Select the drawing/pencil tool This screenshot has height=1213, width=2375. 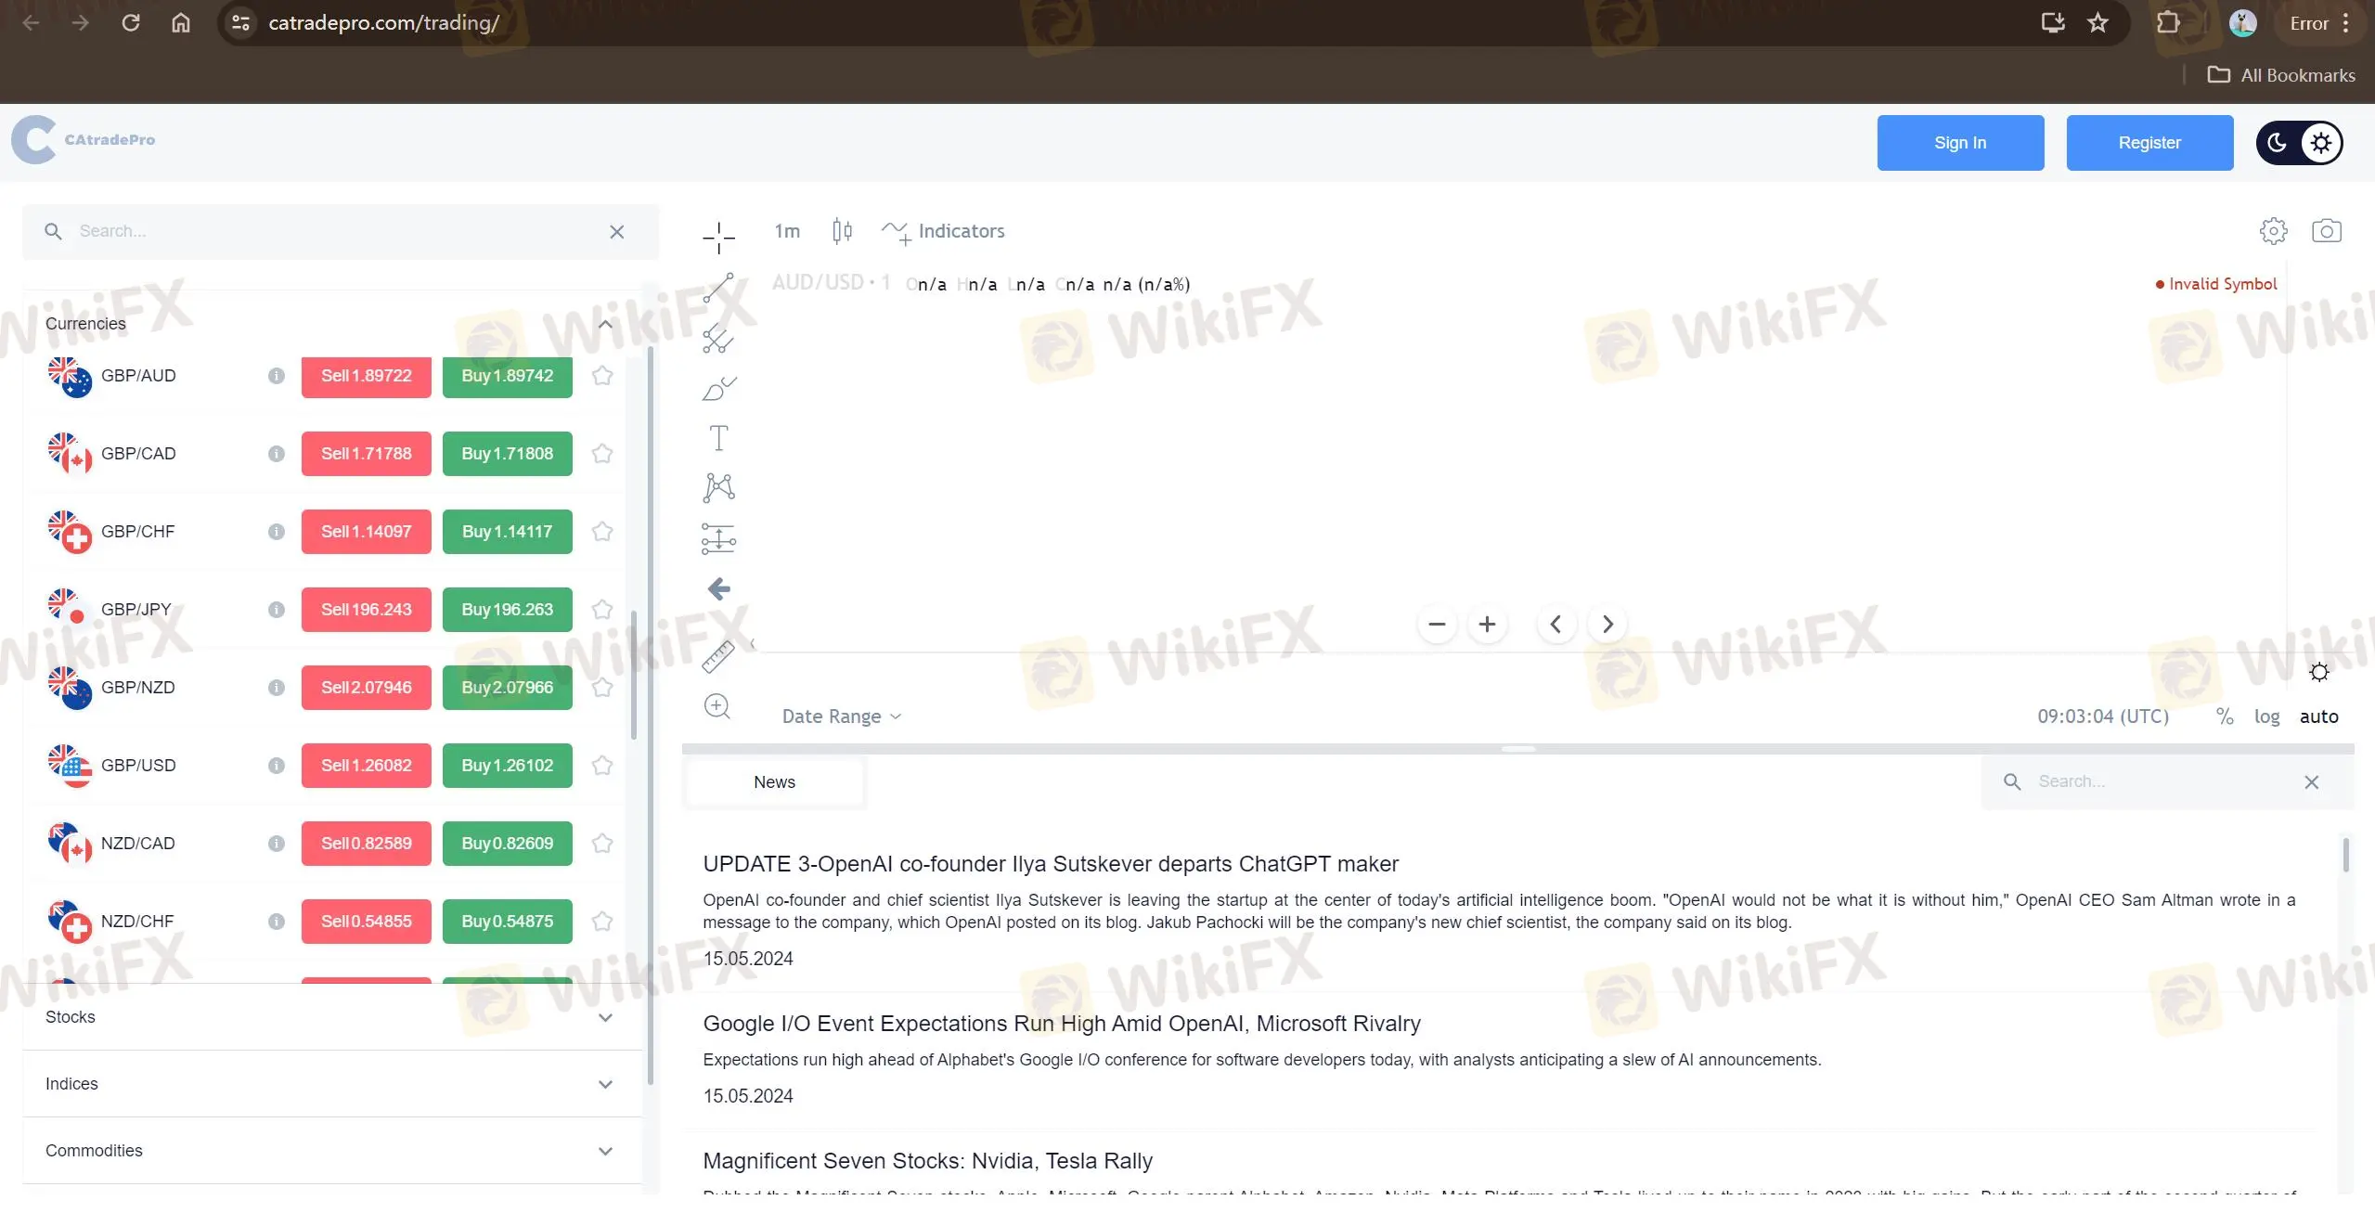click(716, 387)
